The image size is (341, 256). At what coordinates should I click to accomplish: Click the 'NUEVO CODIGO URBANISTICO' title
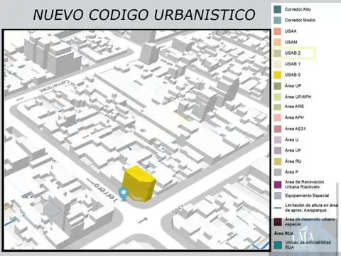(x=144, y=15)
